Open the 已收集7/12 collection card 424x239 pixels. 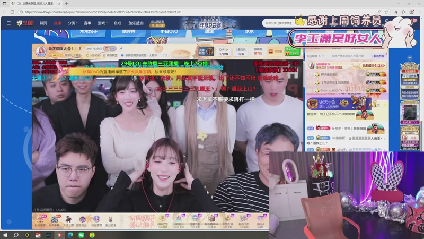coord(410,113)
